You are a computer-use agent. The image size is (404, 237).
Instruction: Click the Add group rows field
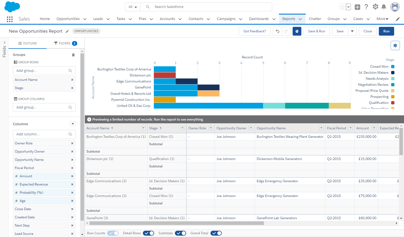(x=44, y=71)
